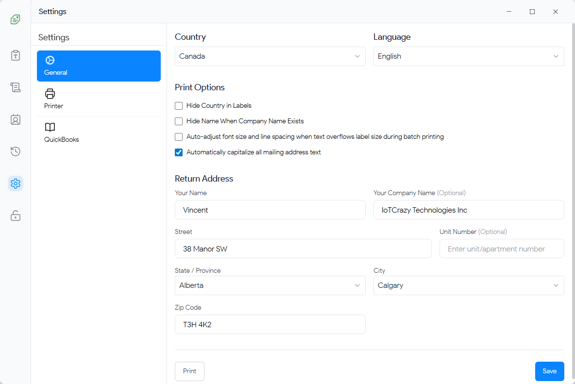
Task: Open the address book contacts icon
Action: (x=15, y=119)
